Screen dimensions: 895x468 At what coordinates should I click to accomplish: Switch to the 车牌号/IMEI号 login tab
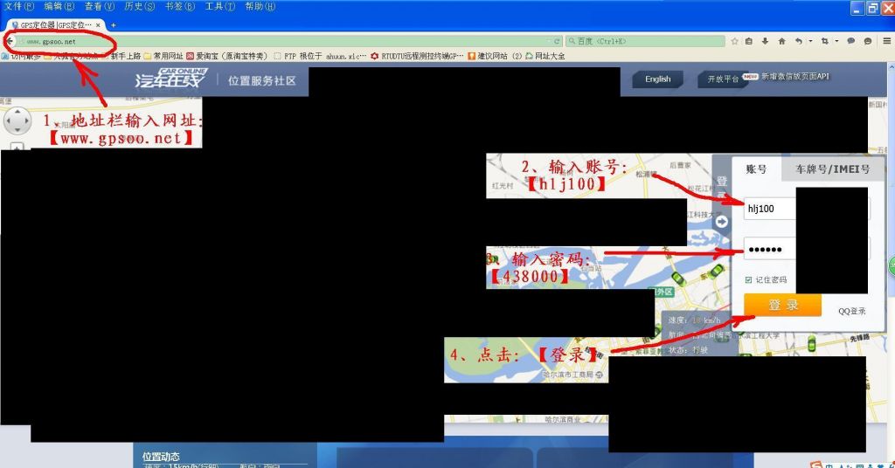point(831,169)
